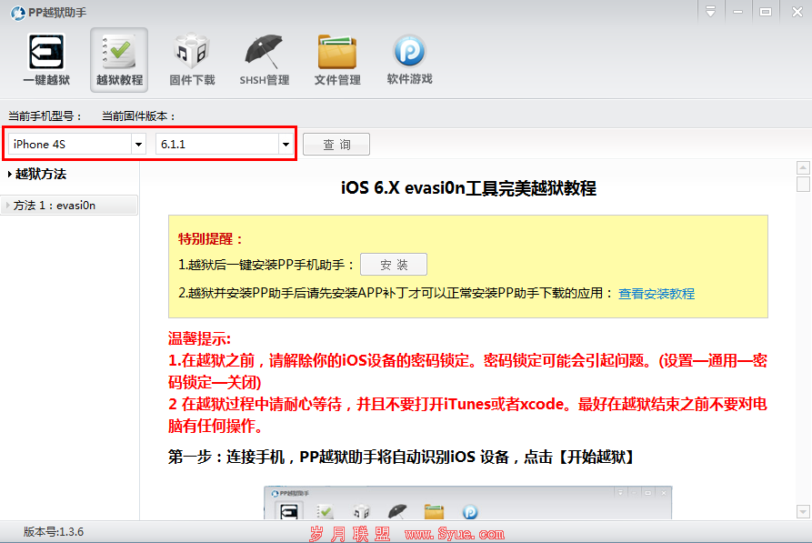Viewport: 812px width, 543px height.
Task: Click the iPhone 4S model field
Action: pyautogui.click(x=77, y=144)
